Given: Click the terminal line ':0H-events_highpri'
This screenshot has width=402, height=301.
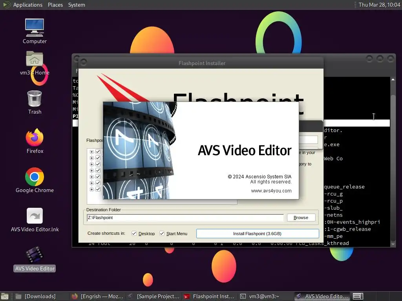Looking at the screenshot, I should point(352,222).
